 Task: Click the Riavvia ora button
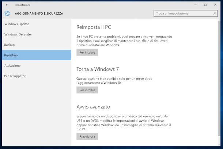pos(87,136)
